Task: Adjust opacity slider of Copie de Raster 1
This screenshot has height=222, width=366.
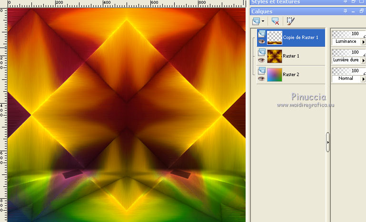Action: pos(348,34)
